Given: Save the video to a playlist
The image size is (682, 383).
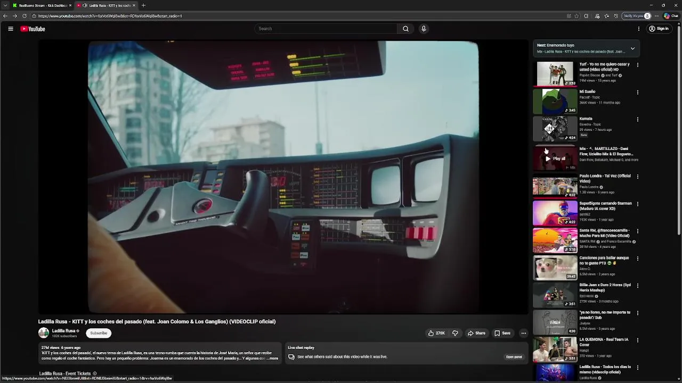Looking at the screenshot, I should (502, 333).
